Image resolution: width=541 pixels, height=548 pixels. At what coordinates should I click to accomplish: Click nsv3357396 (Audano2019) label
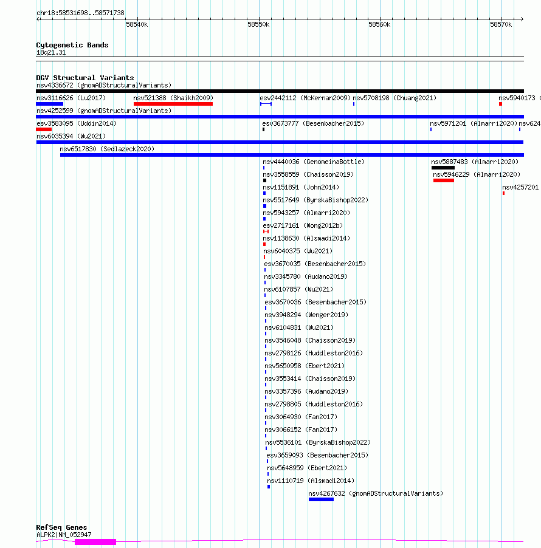tap(306, 391)
